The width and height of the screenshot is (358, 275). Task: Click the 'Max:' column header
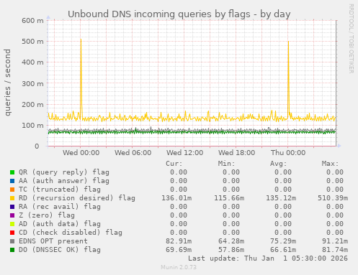click(x=331, y=164)
